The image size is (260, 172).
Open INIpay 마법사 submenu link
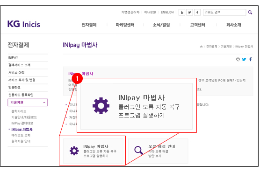22,129
